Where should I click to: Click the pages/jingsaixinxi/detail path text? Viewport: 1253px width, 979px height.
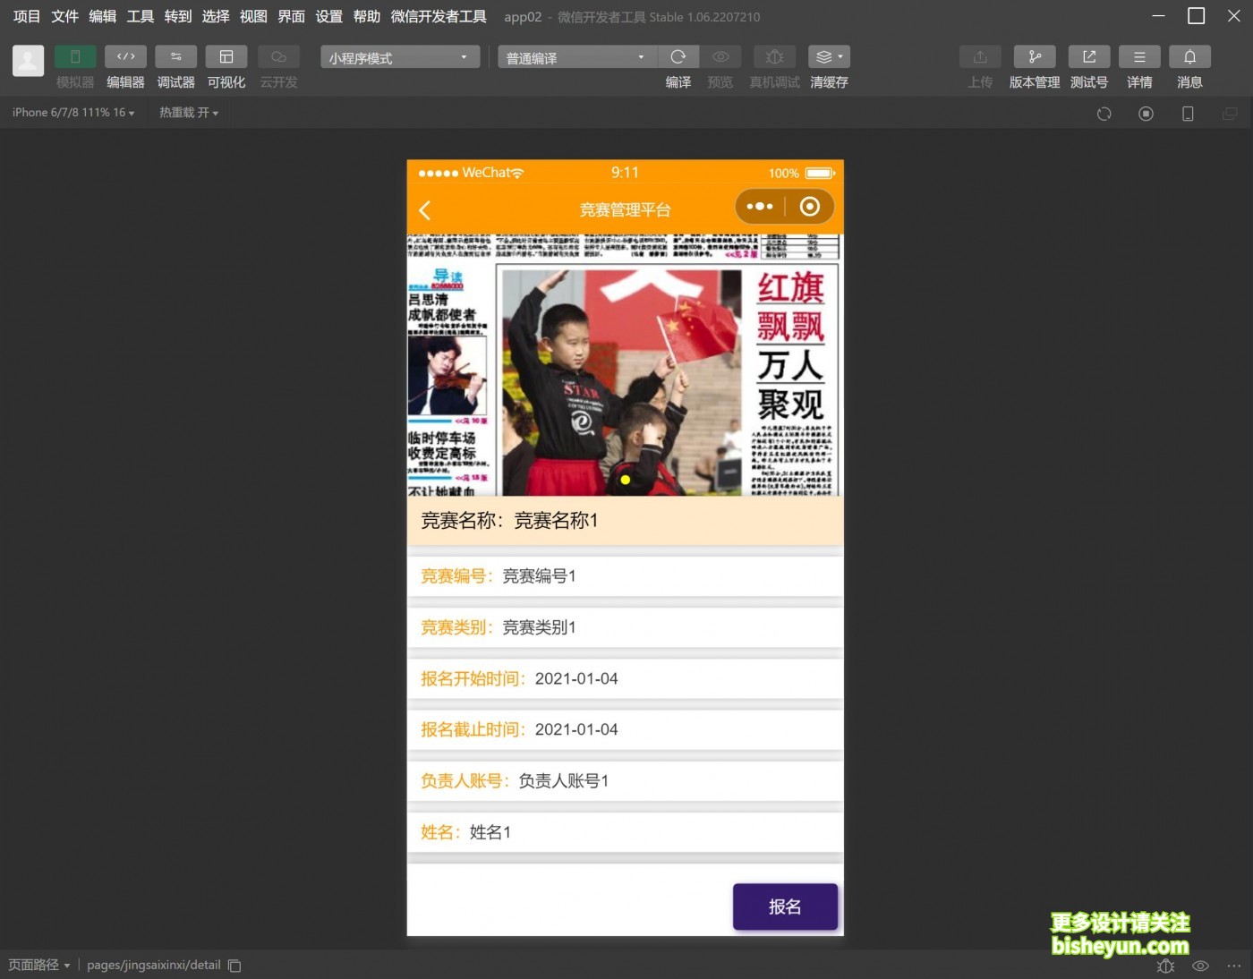coord(154,965)
